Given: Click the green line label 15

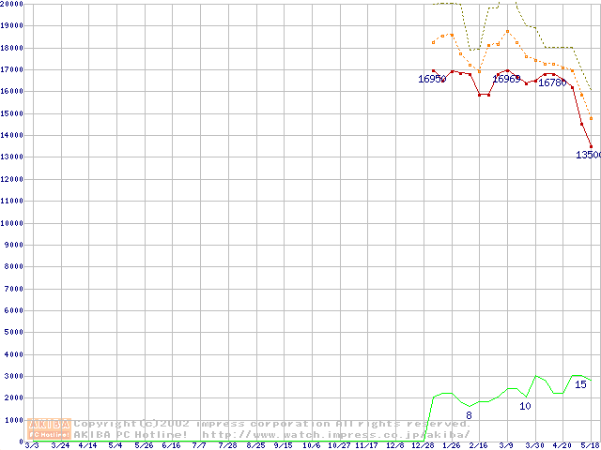Looking at the screenshot, I should (x=580, y=384).
